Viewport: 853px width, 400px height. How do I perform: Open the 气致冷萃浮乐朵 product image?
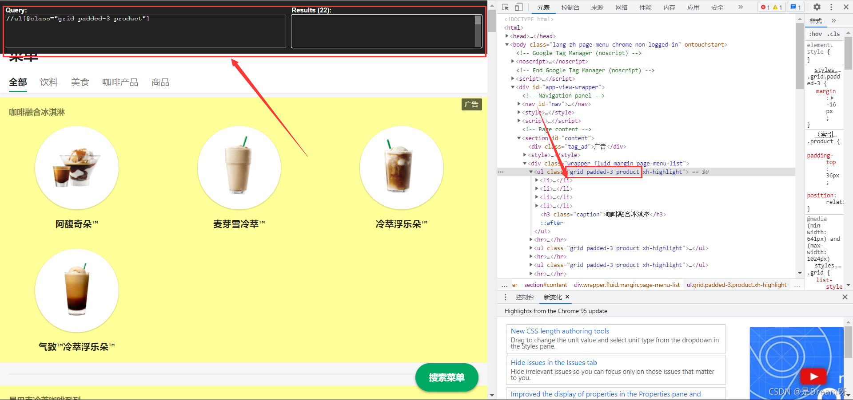pos(77,290)
